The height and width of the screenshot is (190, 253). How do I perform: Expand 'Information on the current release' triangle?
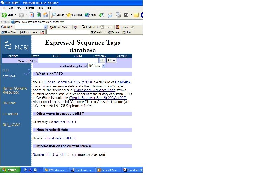click(x=34, y=146)
